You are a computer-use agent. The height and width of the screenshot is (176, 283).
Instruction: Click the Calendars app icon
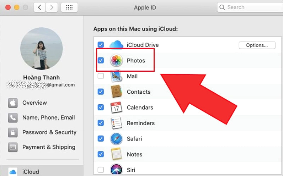(x=116, y=108)
